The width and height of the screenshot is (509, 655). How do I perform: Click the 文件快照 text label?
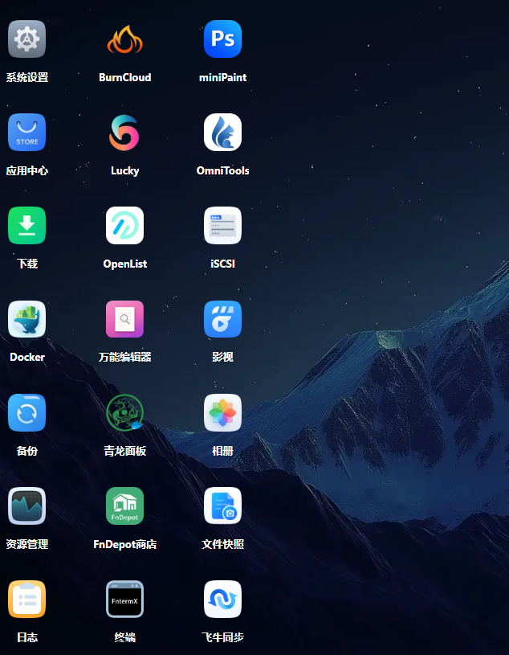coord(223,544)
